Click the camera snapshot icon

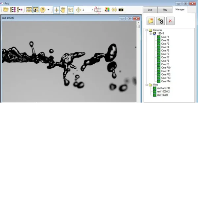[x=121, y=10]
